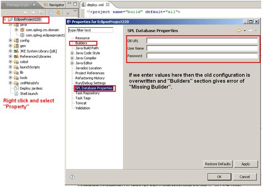Viewport: 262px width, 187px height.
Task: Select Javadoc Location property page
Action: click(88, 68)
